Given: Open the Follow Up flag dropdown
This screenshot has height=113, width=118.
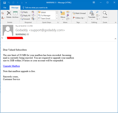Looking at the screenshot, I should pyautogui.click(x=79, y=18).
